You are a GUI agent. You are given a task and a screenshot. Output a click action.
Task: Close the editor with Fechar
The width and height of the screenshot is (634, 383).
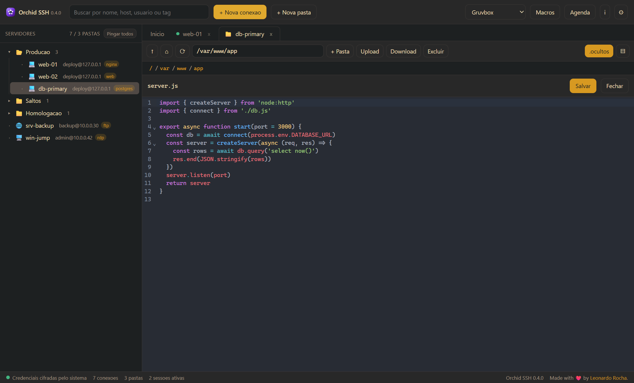pos(614,86)
